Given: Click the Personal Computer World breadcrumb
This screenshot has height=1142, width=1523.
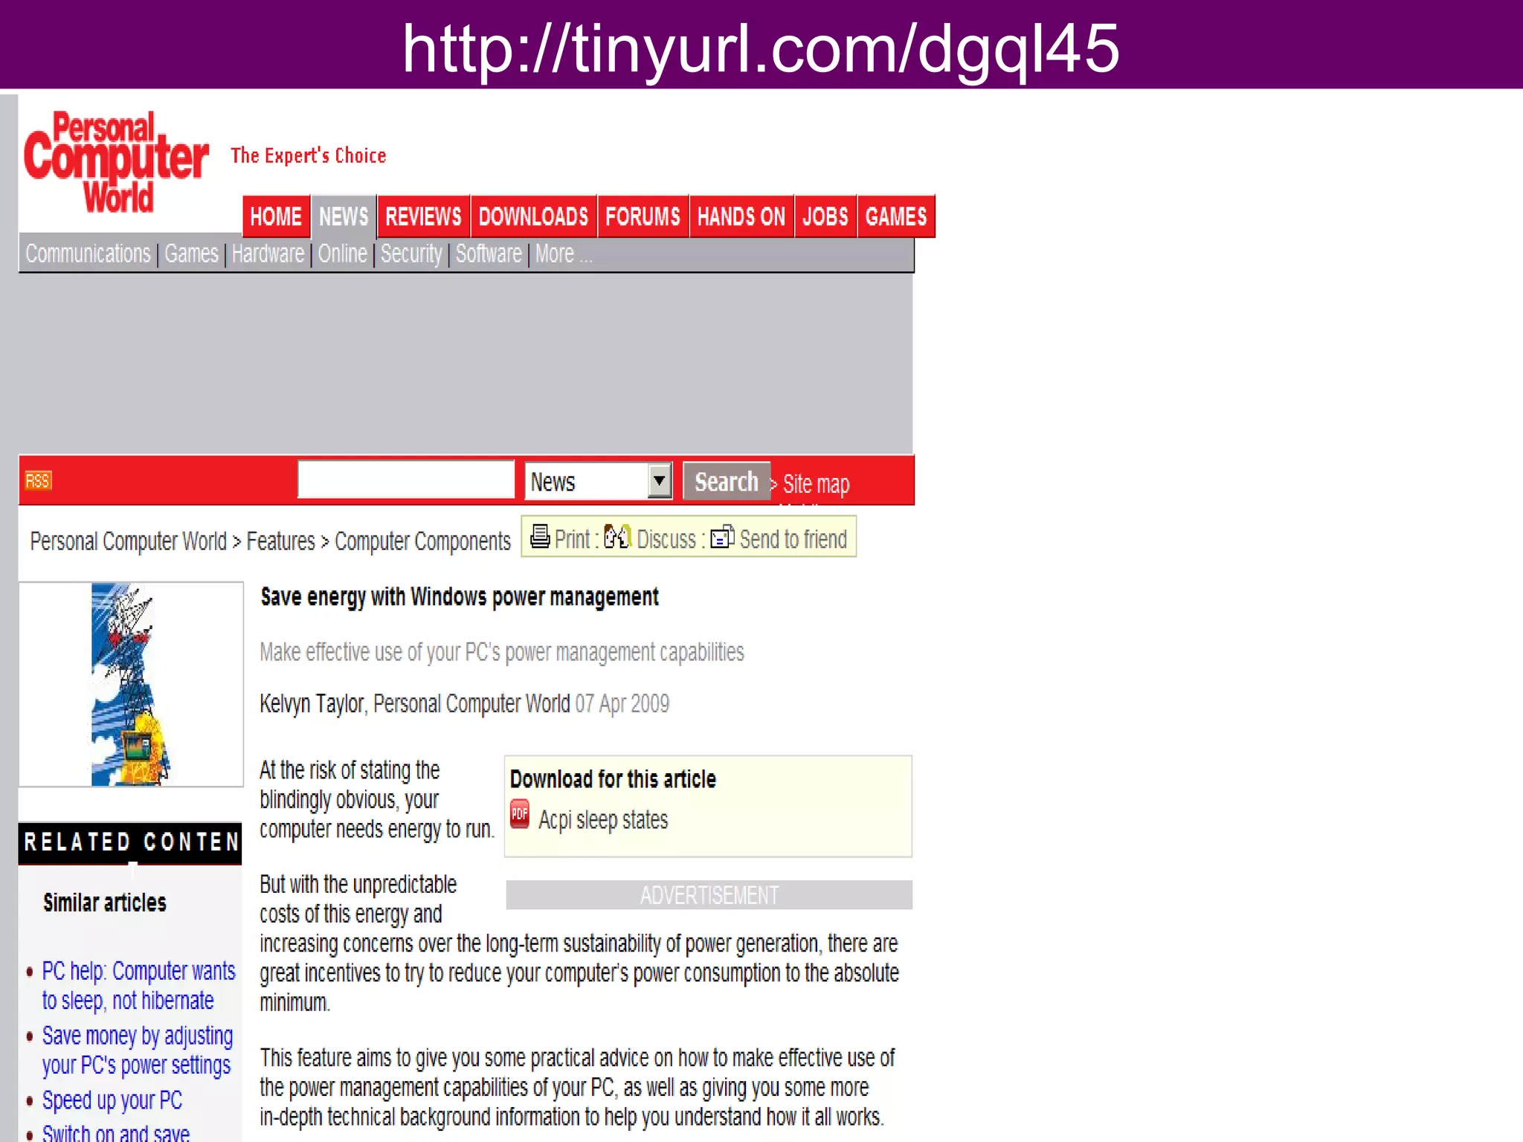Looking at the screenshot, I should [128, 541].
